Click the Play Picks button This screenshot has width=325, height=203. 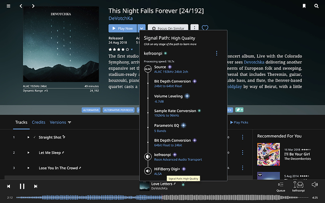tap(239, 122)
